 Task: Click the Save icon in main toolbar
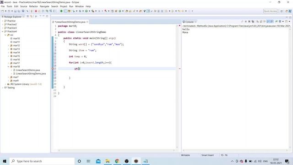pyautogui.click(x=15, y=11)
